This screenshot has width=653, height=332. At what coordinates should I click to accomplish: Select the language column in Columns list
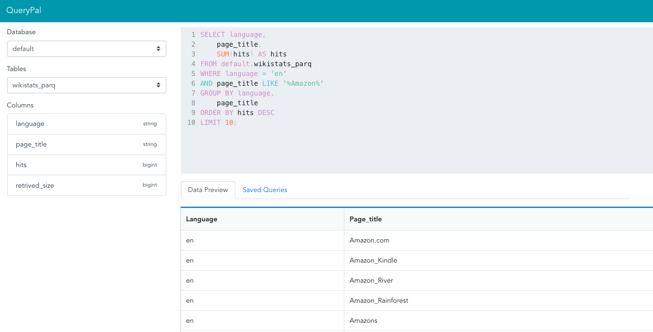coord(86,124)
